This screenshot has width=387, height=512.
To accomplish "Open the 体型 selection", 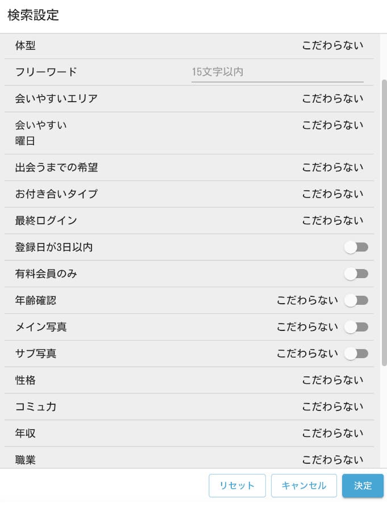I will coord(332,45).
